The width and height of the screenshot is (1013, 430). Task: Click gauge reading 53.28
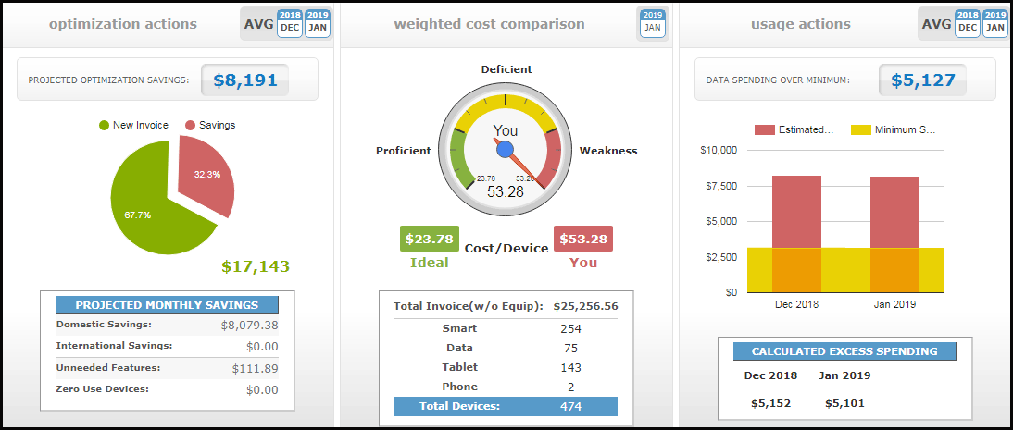pyautogui.click(x=506, y=191)
